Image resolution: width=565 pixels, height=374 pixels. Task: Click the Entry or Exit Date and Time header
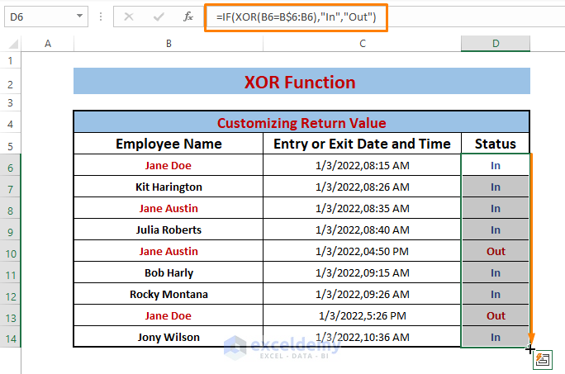pos(362,144)
